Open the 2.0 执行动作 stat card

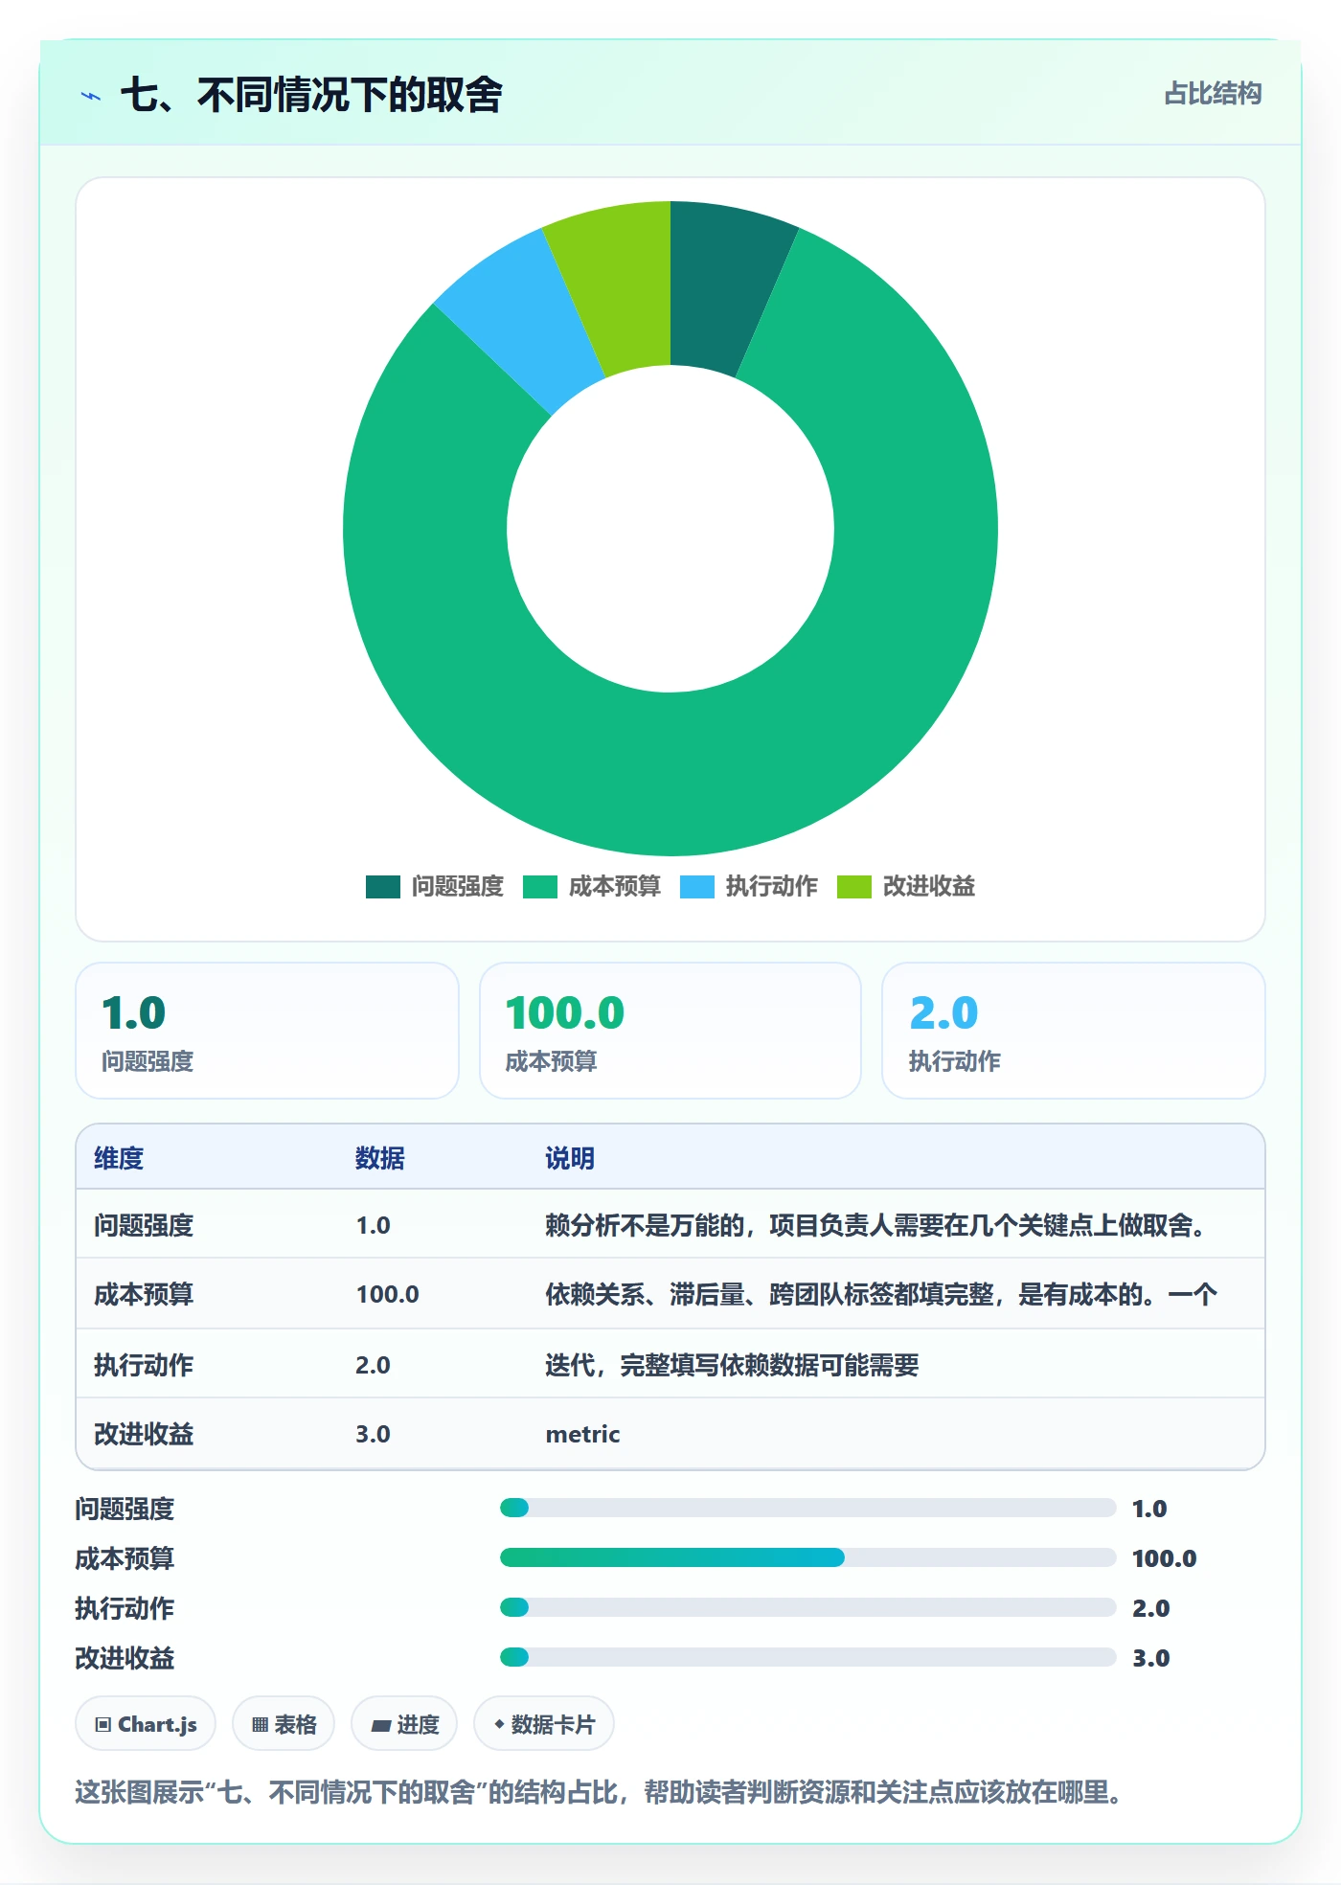pos(1074,1031)
